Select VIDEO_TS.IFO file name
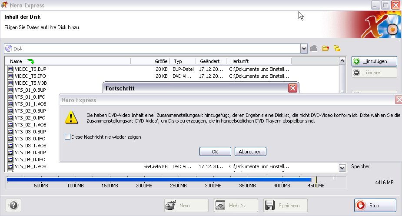402x216 pixels. click(30, 76)
